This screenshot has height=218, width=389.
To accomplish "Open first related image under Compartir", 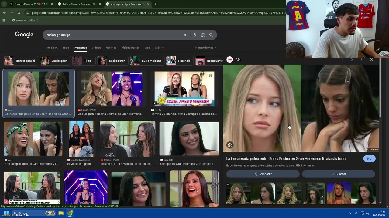I will coord(251,193).
